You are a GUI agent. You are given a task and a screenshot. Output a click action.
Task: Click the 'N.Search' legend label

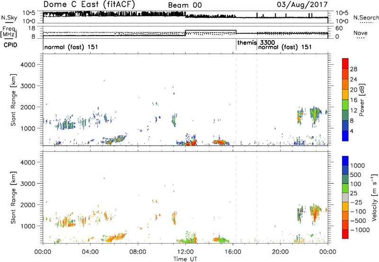pyautogui.click(x=366, y=17)
